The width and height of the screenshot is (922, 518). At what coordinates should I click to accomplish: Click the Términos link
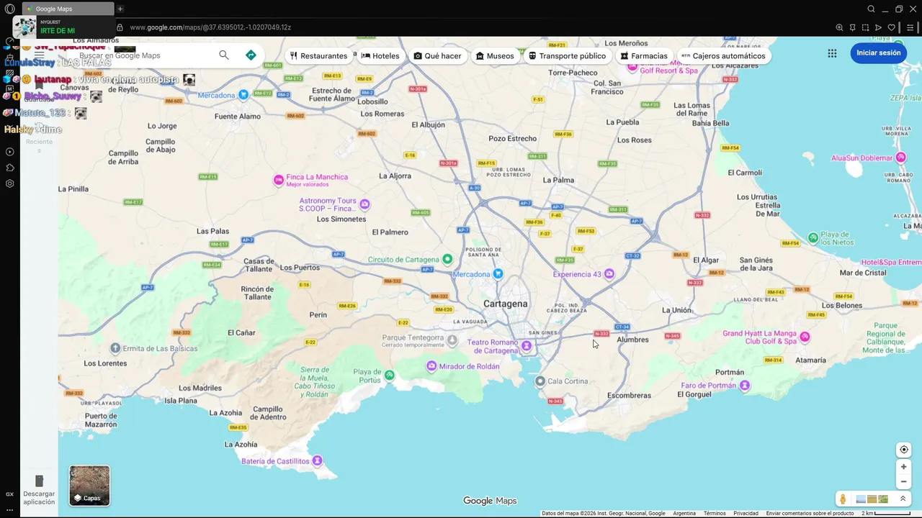point(715,513)
